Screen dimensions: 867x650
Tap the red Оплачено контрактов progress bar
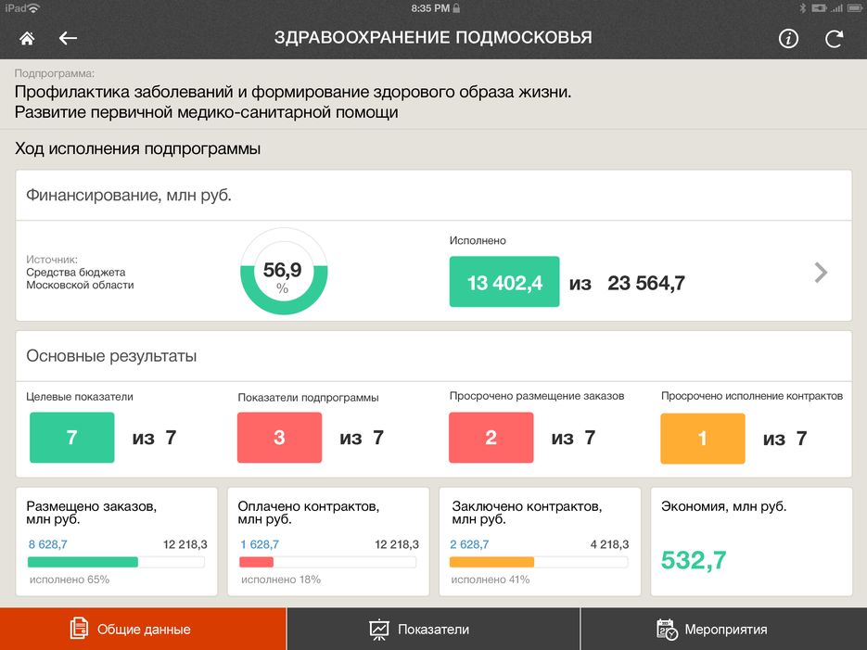(326, 562)
